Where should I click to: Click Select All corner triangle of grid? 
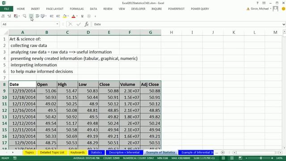click(6, 33)
